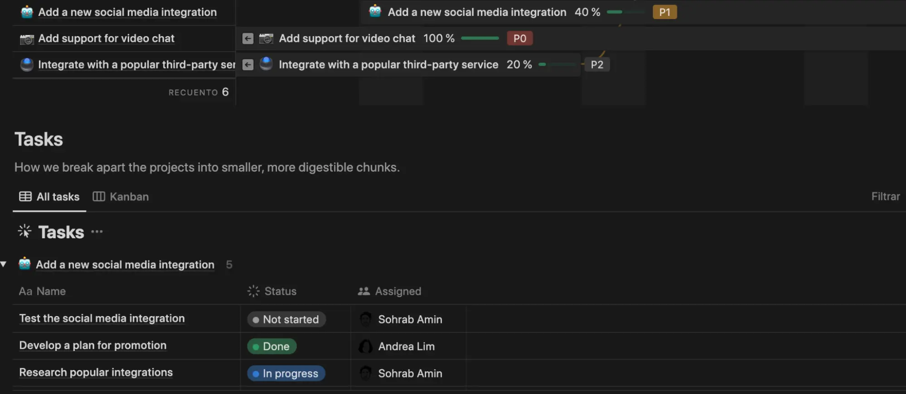Screen dimensions: 906x394
Task: Collapse the social media integration group
Action: tap(4, 264)
